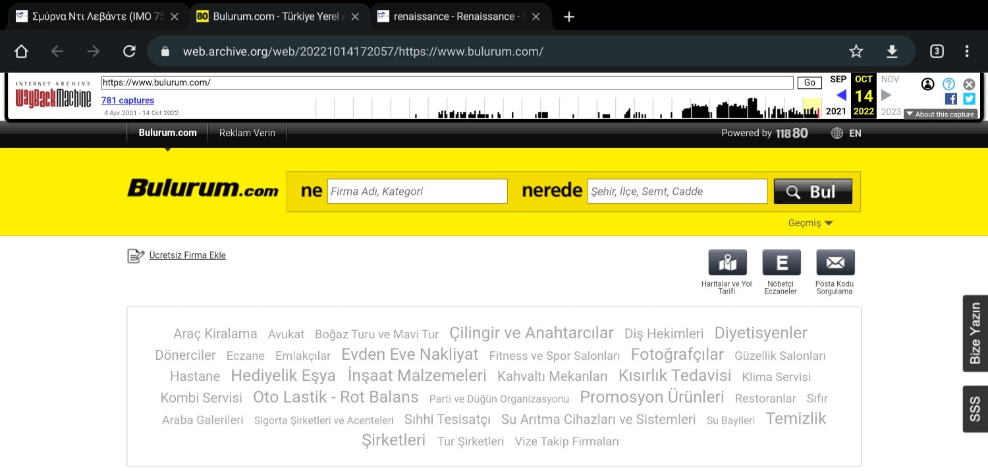Select the 2021 year in Wayback toolbar

(836, 111)
